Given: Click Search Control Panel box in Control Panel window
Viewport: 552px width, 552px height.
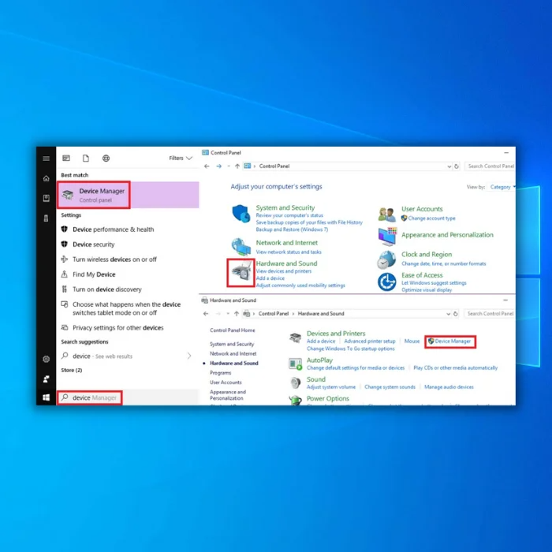Looking at the screenshot, I should click(x=490, y=166).
